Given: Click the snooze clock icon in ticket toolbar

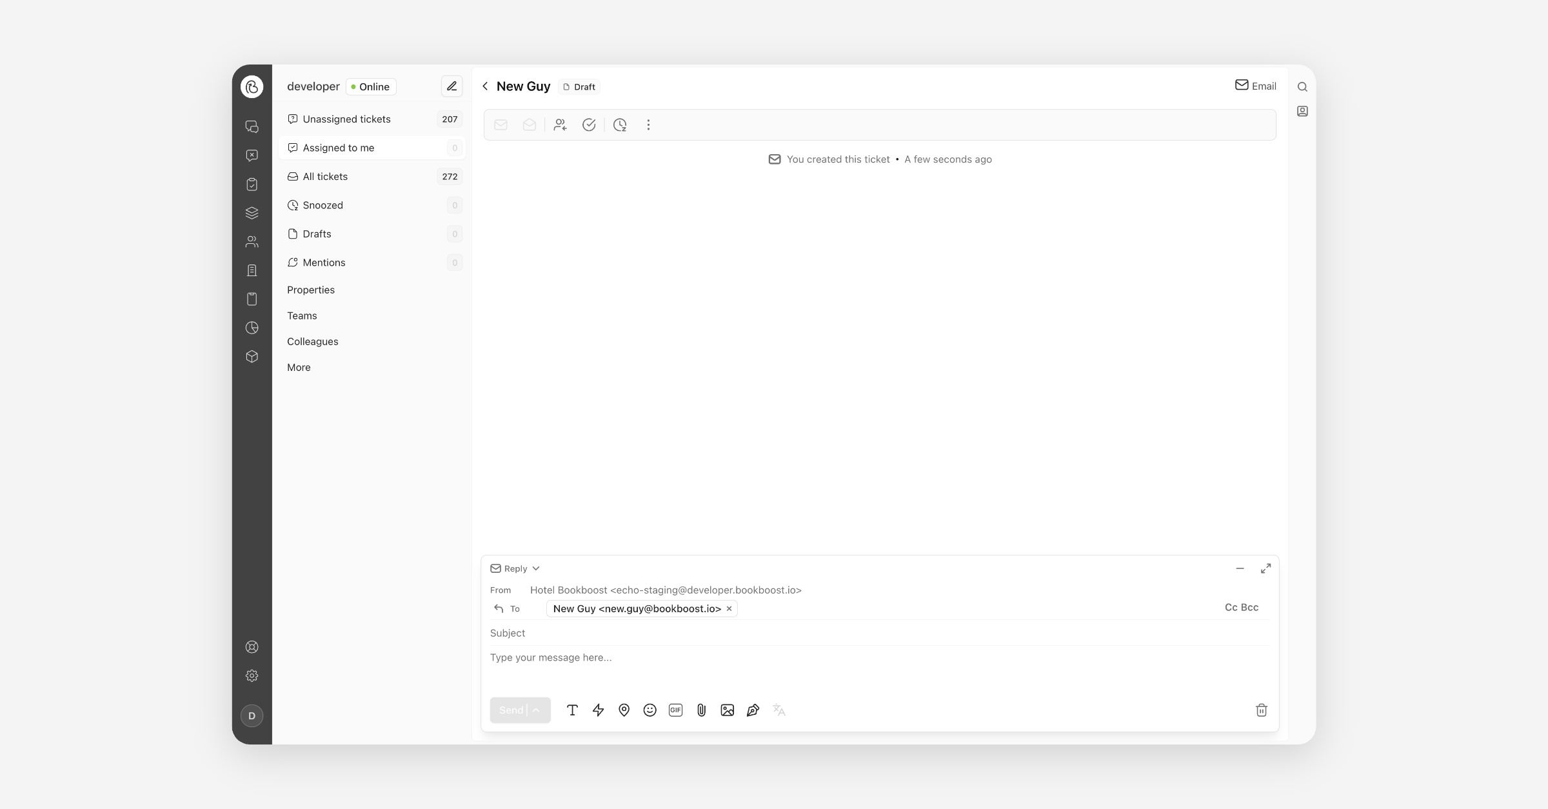Looking at the screenshot, I should point(620,125).
